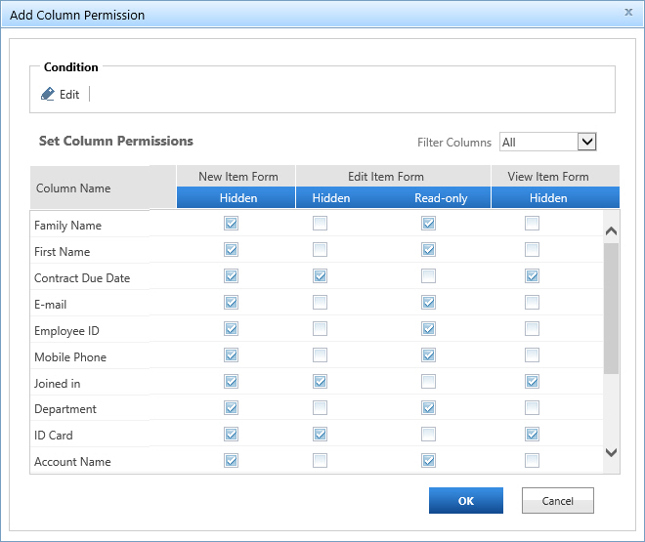Uncheck View Item Form Hidden for Contract Due Date
This screenshot has width=645, height=542.
(x=532, y=276)
